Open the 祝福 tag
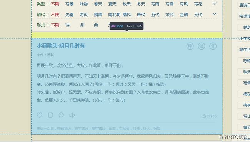The width and height of the screenshot is (250, 142). [x=157, y=128]
